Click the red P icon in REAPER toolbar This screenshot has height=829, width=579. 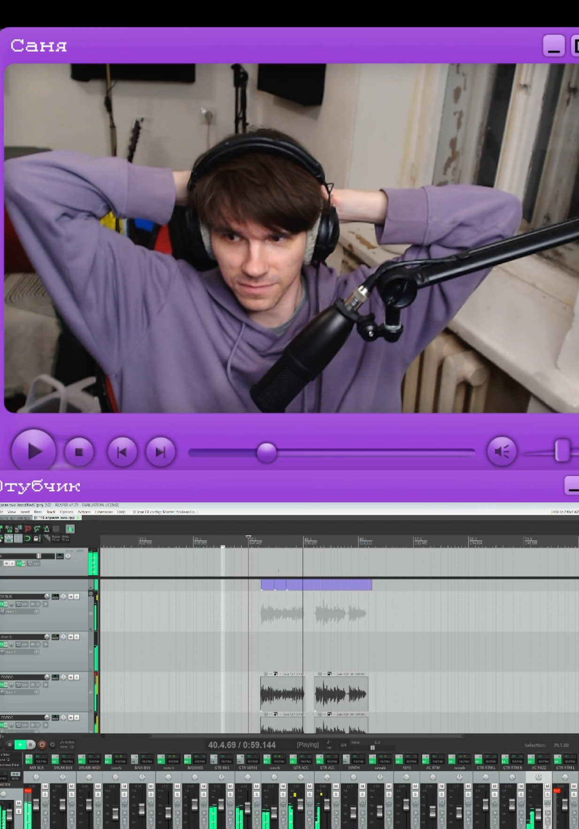tap(28, 529)
